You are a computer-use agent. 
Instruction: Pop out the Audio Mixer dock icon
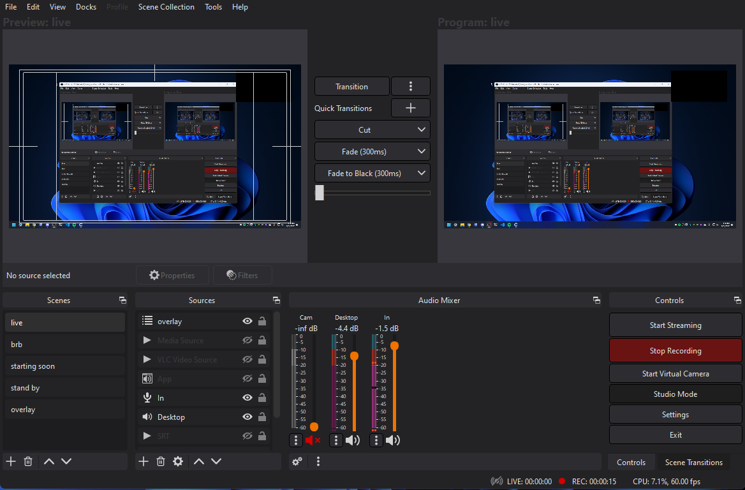596,300
